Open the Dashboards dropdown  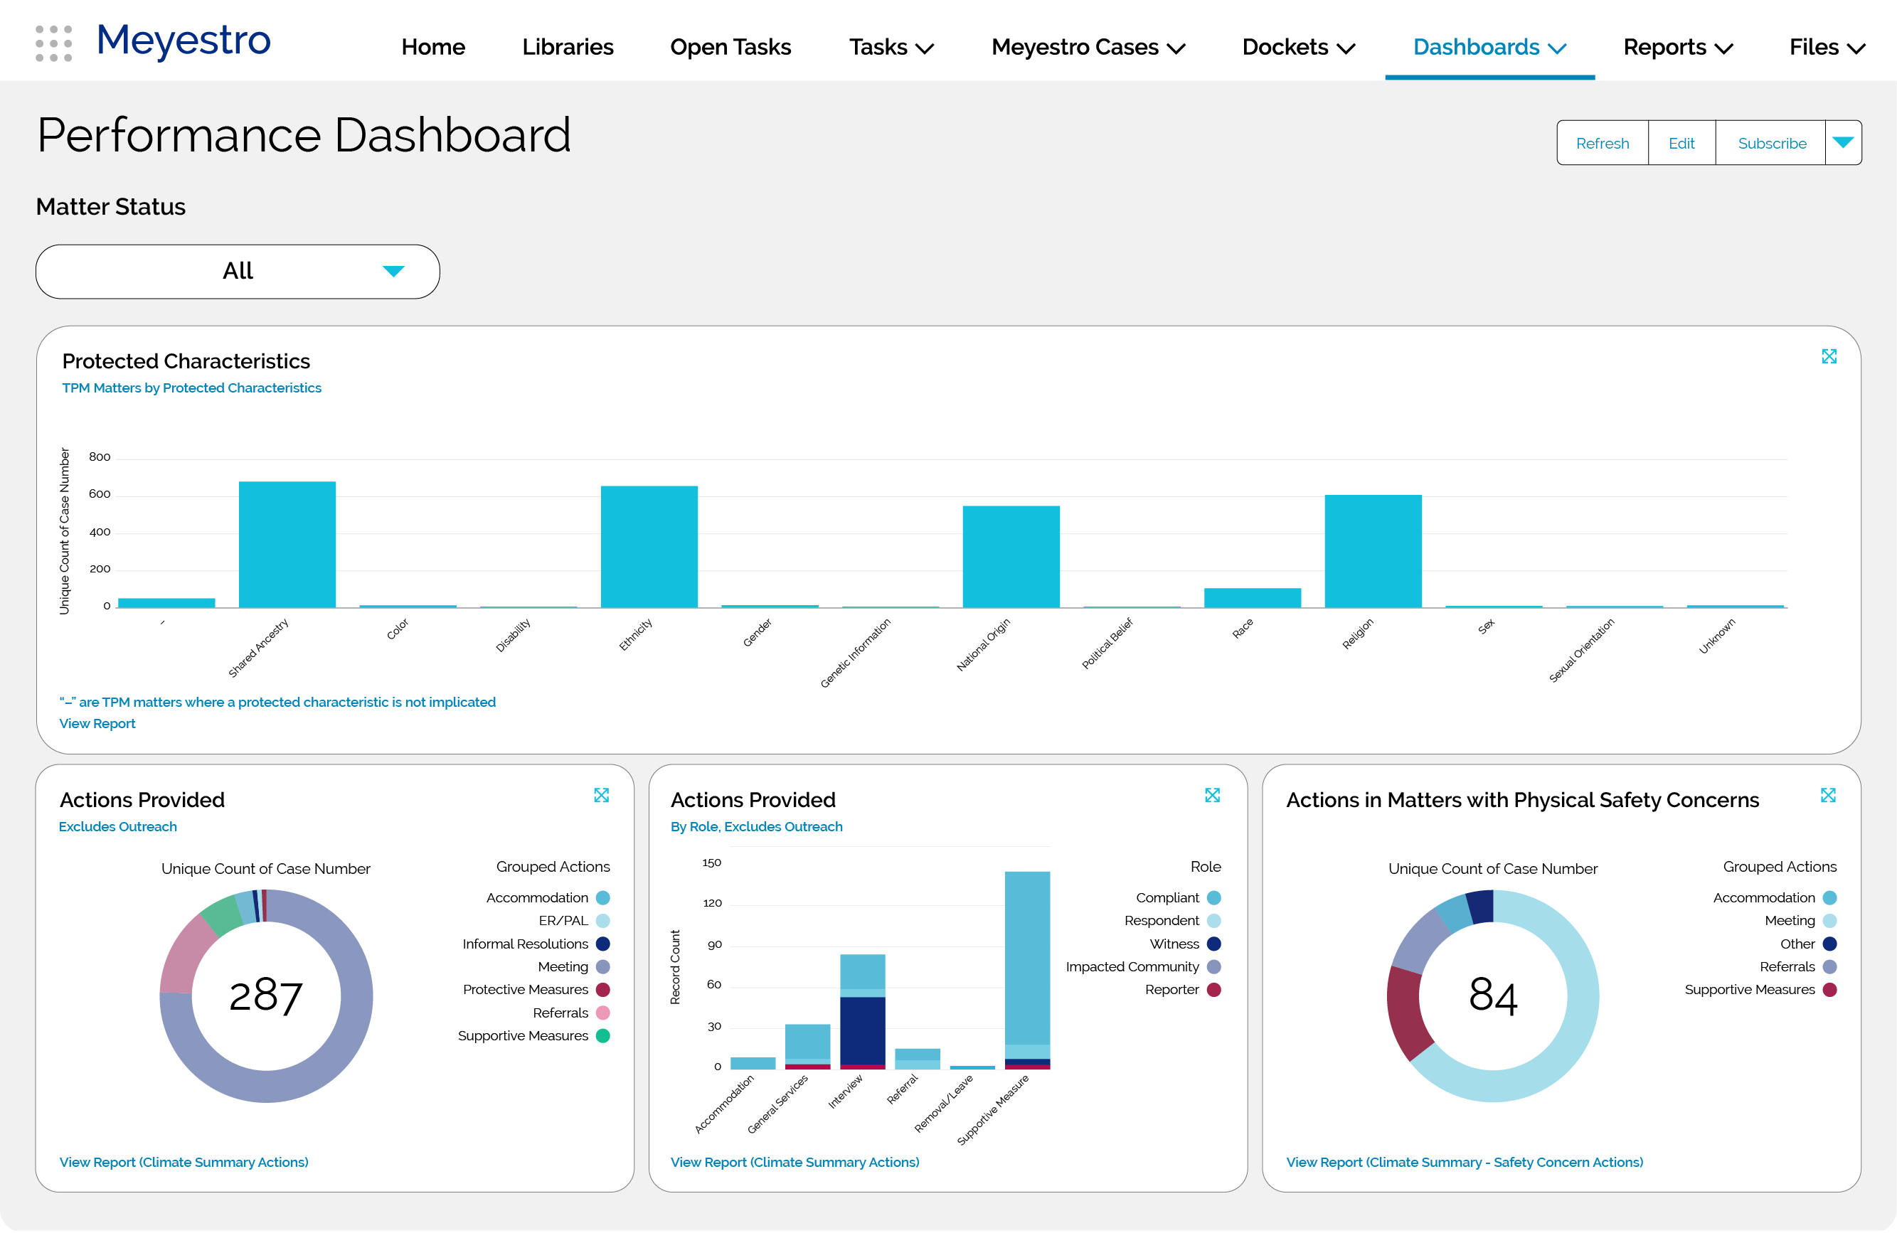pos(1489,47)
